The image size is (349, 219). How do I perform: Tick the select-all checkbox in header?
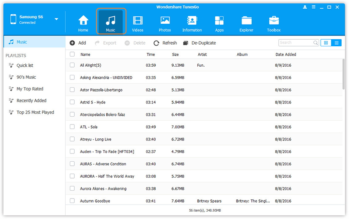coord(72,54)
